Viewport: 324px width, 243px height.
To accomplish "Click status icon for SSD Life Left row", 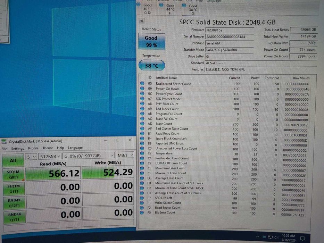I will [x=142, y=198].
